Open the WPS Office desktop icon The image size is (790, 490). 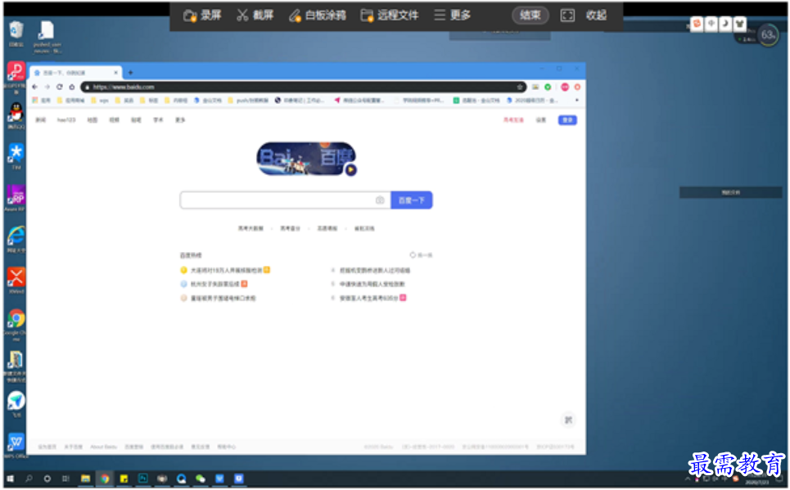pos(16,445)
